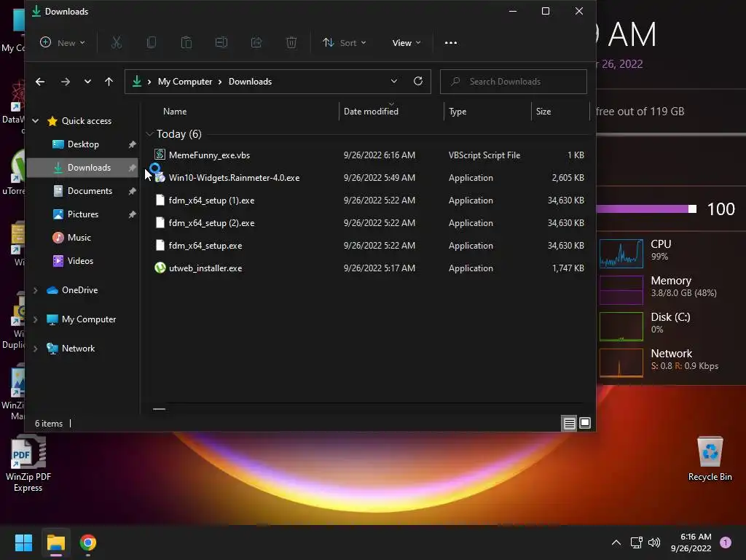The image size is (746, 560).
Task: Collapse the Quick access tree node
Action: (x=35, y=121)
